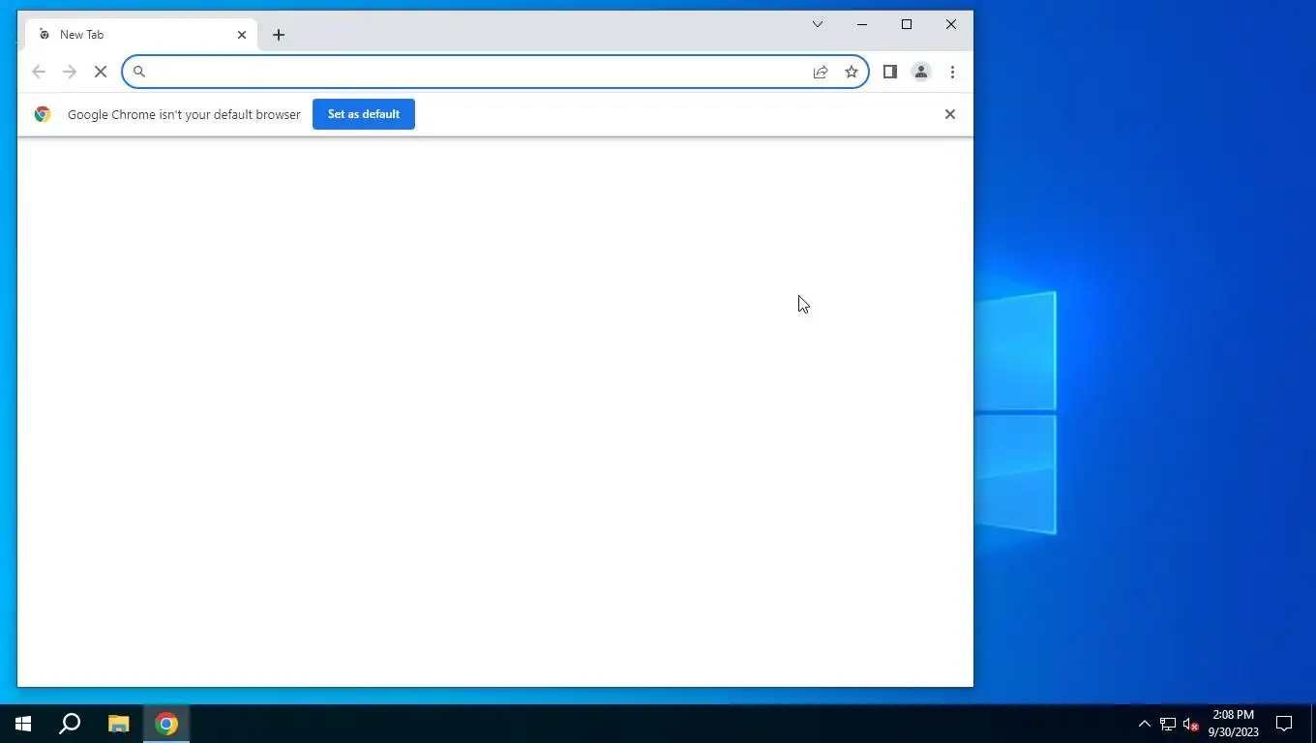Share this page icon
This screenshot has height=743, width=1316.
click(x=821, y=72)
